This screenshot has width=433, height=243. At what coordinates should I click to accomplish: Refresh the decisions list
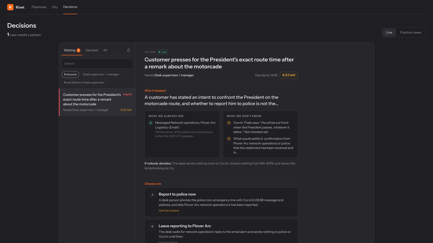(x=129, y=50)
